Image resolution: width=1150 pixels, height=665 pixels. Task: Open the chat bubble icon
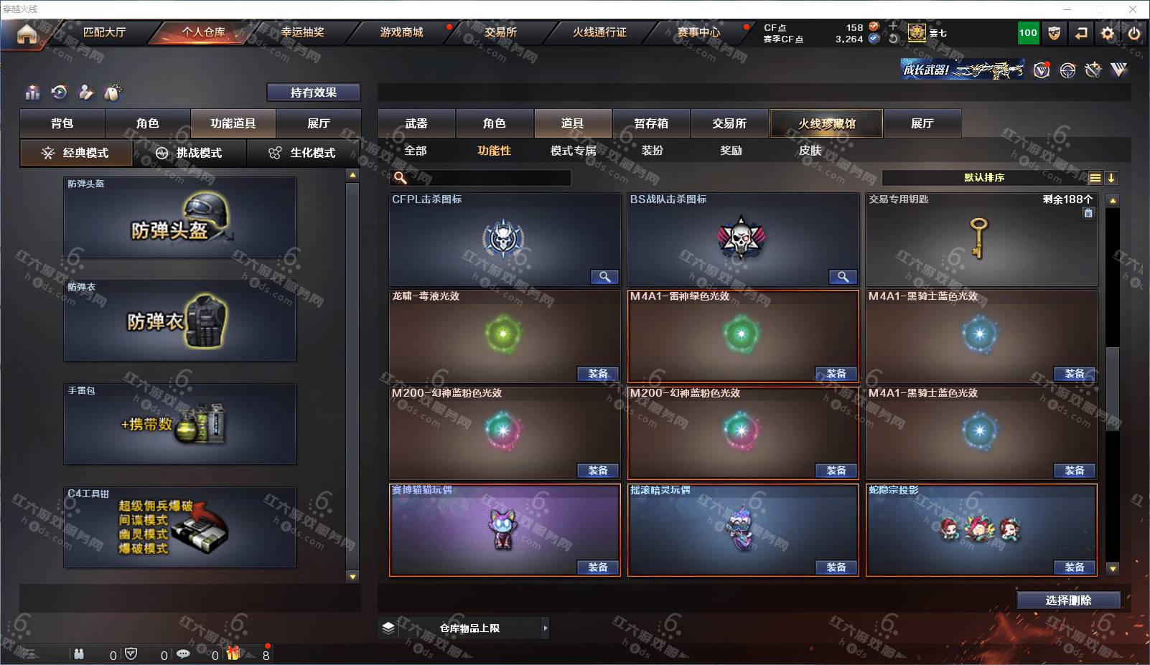183,654
